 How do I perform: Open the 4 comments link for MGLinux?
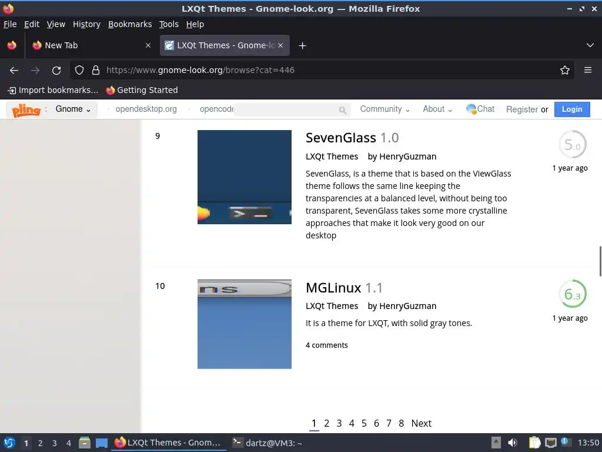click(x=327, y=345)
